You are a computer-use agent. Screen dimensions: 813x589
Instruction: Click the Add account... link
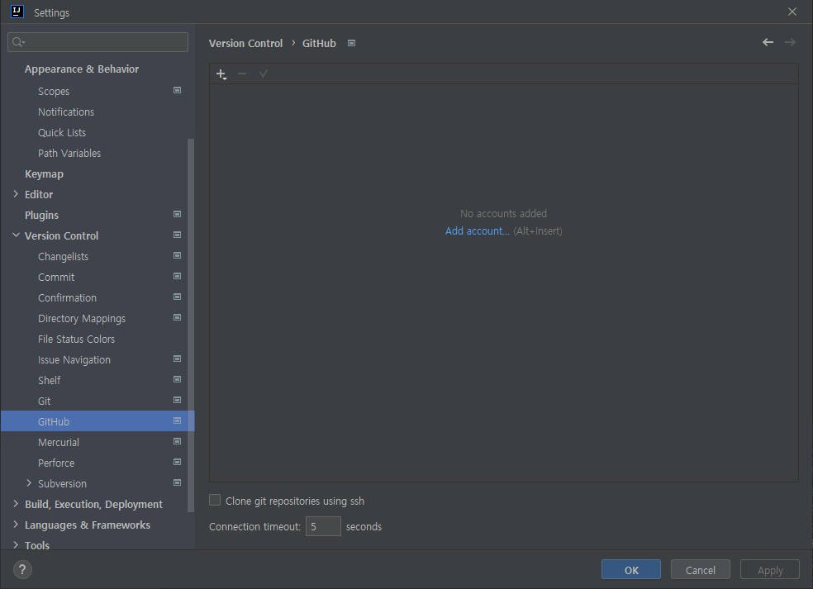pos(477,230)
